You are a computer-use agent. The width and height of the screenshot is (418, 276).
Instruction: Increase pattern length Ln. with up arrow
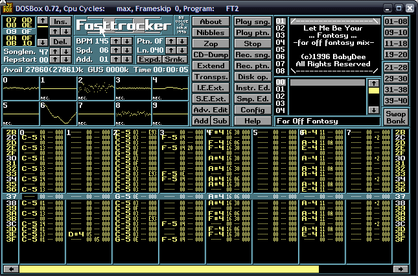171,50
